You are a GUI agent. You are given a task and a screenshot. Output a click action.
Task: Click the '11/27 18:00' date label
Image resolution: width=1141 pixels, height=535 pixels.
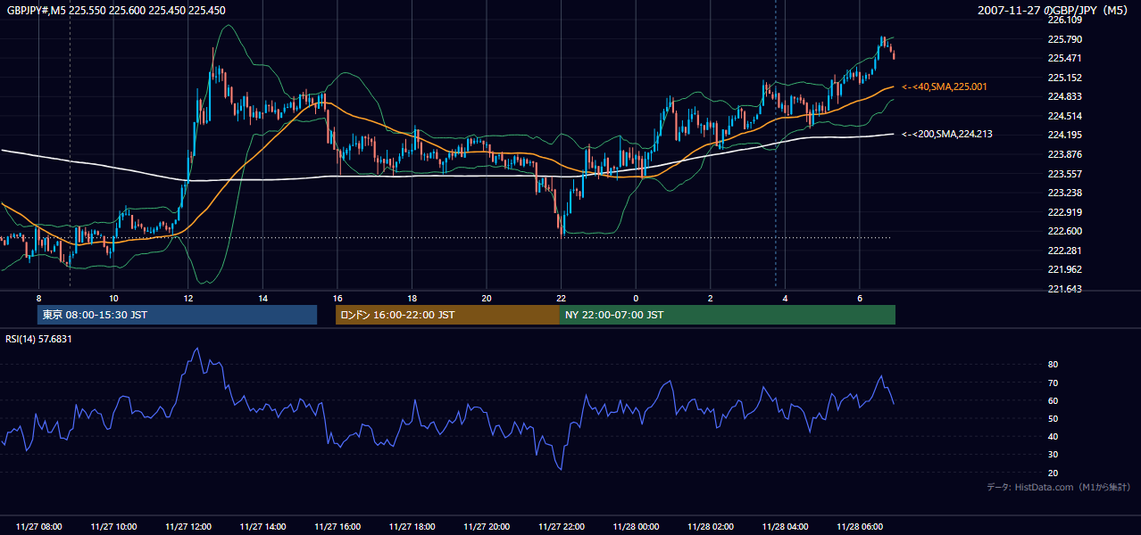click(x=412, y=527)
